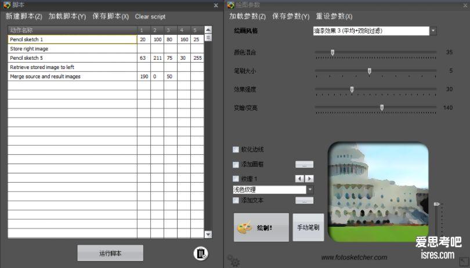Image resolution: width=470 pixels, height=268 pixels.
Task: Click next texture right arrow
Action: coord(309,179)
